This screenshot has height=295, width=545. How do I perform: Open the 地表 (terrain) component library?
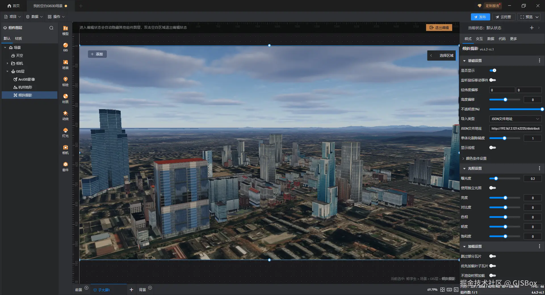point(65,64)
